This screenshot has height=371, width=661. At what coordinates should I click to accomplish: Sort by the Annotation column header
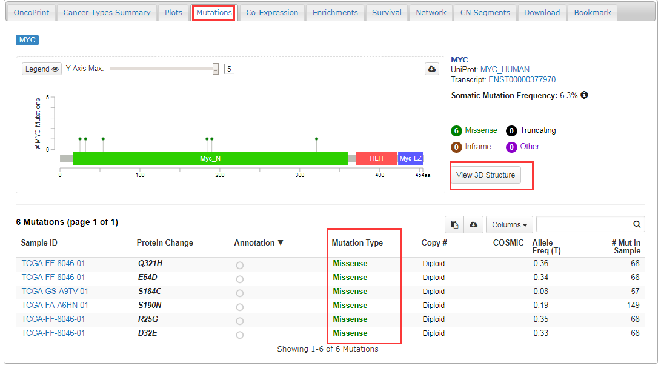[x=259, y=242]
